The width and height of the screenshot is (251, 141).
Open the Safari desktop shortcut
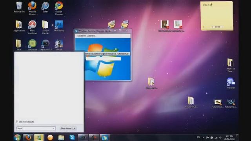[x=45, y=7]
